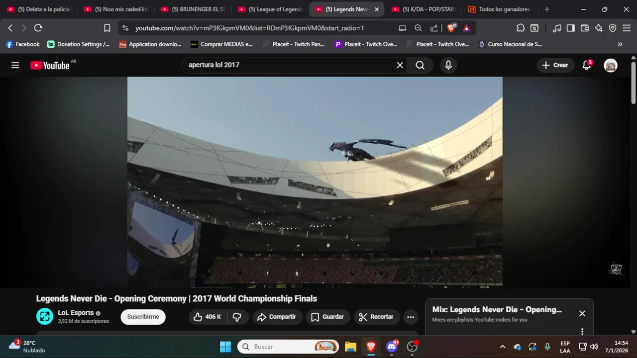This screenshot has width=637, height=358.
Task: Clear the YouTube search text with X
Action: (x=400, y=65)
